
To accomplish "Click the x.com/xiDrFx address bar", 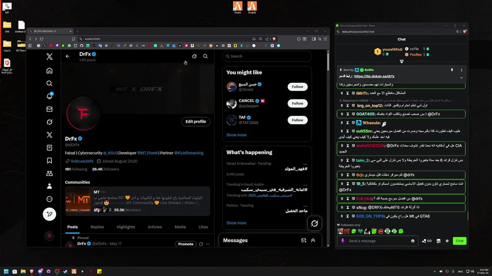I will 165,39.
